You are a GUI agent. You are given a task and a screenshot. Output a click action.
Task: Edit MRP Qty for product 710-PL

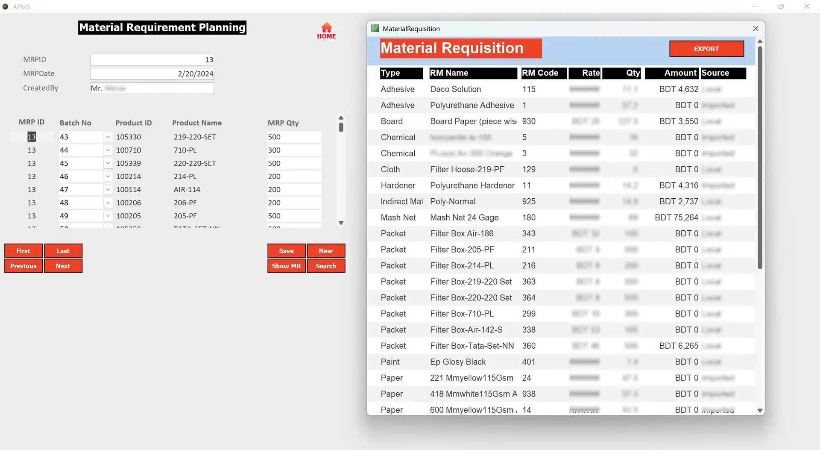293,150
